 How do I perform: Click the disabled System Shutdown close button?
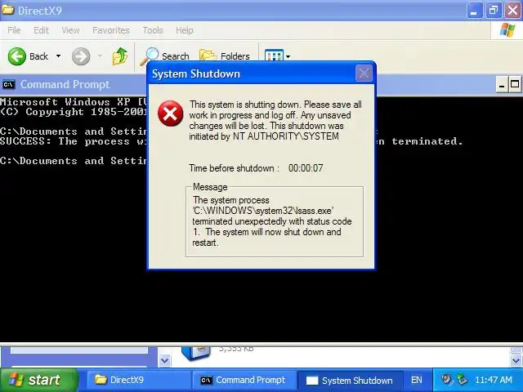(364, 73)
